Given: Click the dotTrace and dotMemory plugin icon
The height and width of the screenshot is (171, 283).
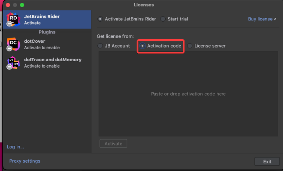Looking at the screenshot, I should pos(13,63).
